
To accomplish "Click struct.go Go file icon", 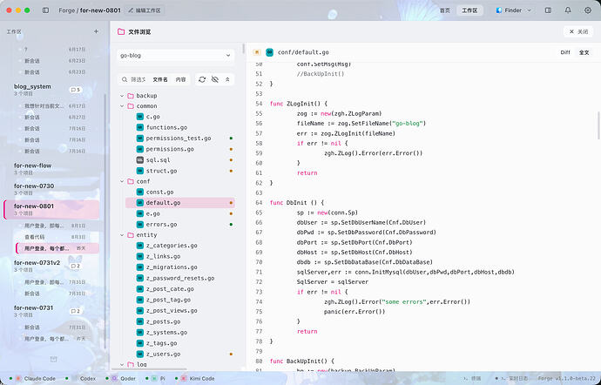I will [x=140, y=171].
